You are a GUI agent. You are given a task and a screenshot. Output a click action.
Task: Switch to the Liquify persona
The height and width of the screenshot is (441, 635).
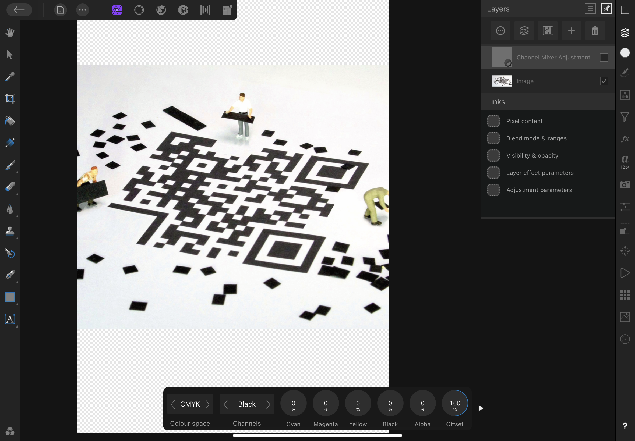pyautogui.click(x=161, y=10)
